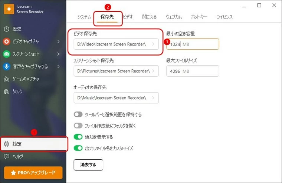Enable the keep toolbar and selection toggle
The height and width of the screenshot is (183, 282).
(78, 114)
